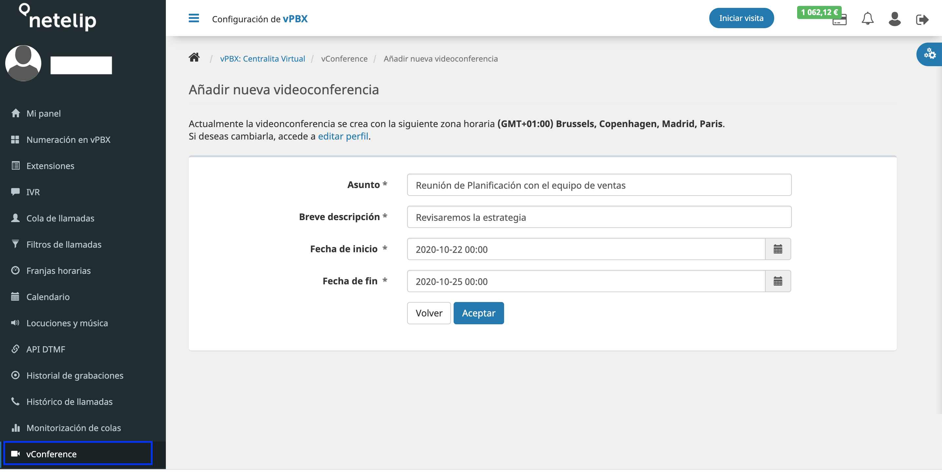The width and height of the screenshot is (942, 473).
Task: Click the home breadcrumb icon
Action: (x=194, y=57)
